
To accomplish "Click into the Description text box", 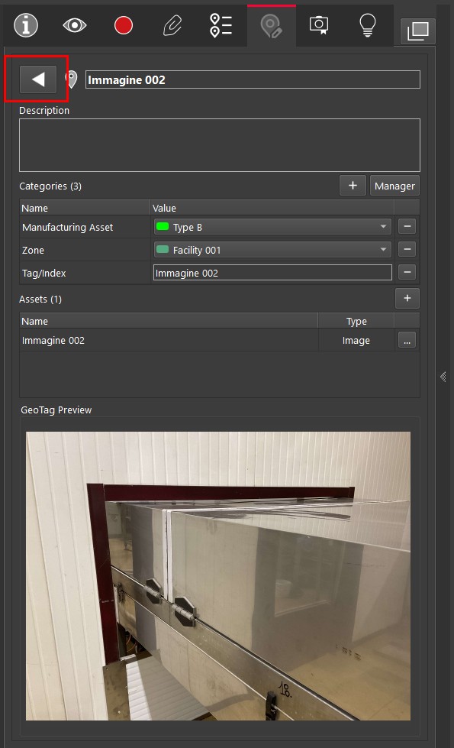I will tap(220, 145).
